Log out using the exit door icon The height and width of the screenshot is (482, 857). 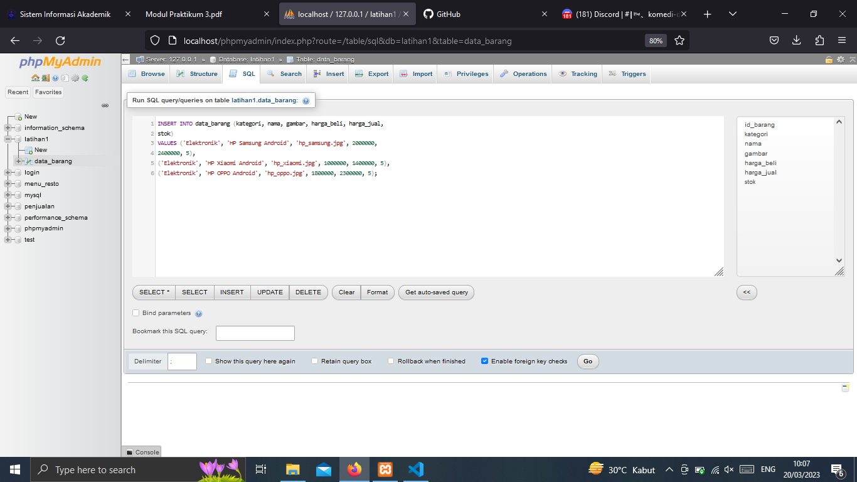[45, 78]
